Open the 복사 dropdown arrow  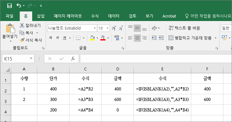pos(37,33)
